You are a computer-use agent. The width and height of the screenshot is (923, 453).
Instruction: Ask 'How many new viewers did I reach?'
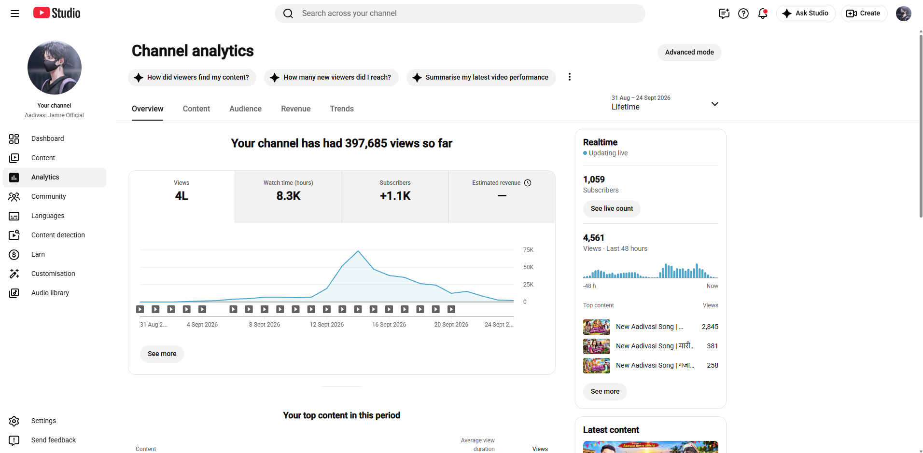point(331,78)
